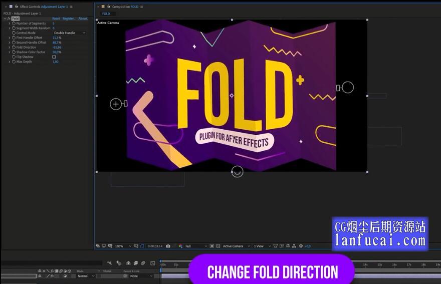Toggle region of interest icon
Viewport: 441px width, 284px height.
pos(212,246)
